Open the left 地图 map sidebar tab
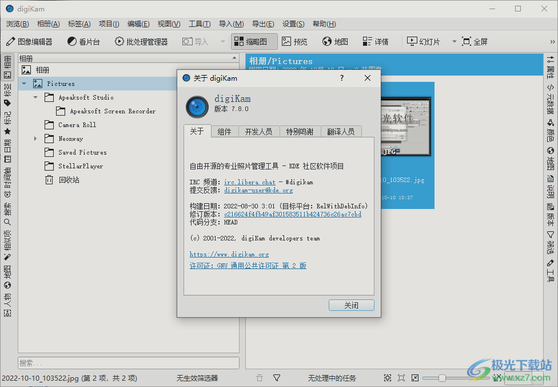Screen dimensions: 558x387 click(7, 277)
